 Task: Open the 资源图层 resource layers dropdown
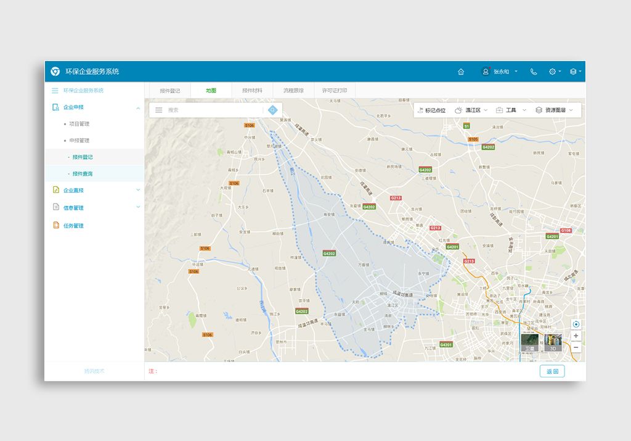tap(571, 110)
